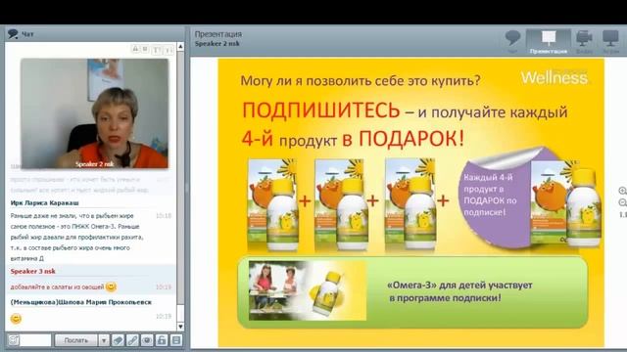
Task: Switch to the screen-share monitor tab
Action: coord(610,41)
